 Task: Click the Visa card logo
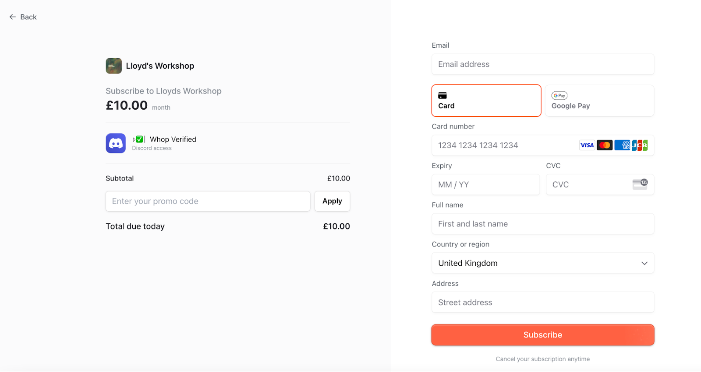[x=587, y=145]
